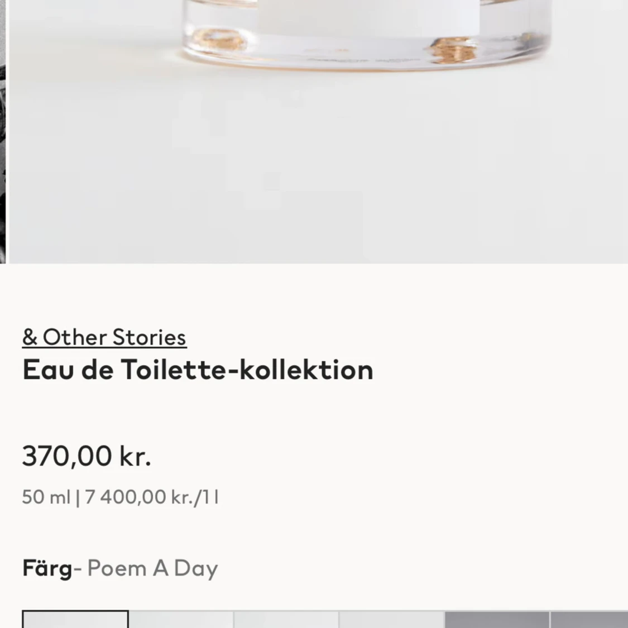Click the Färg label

click(47, 568)
